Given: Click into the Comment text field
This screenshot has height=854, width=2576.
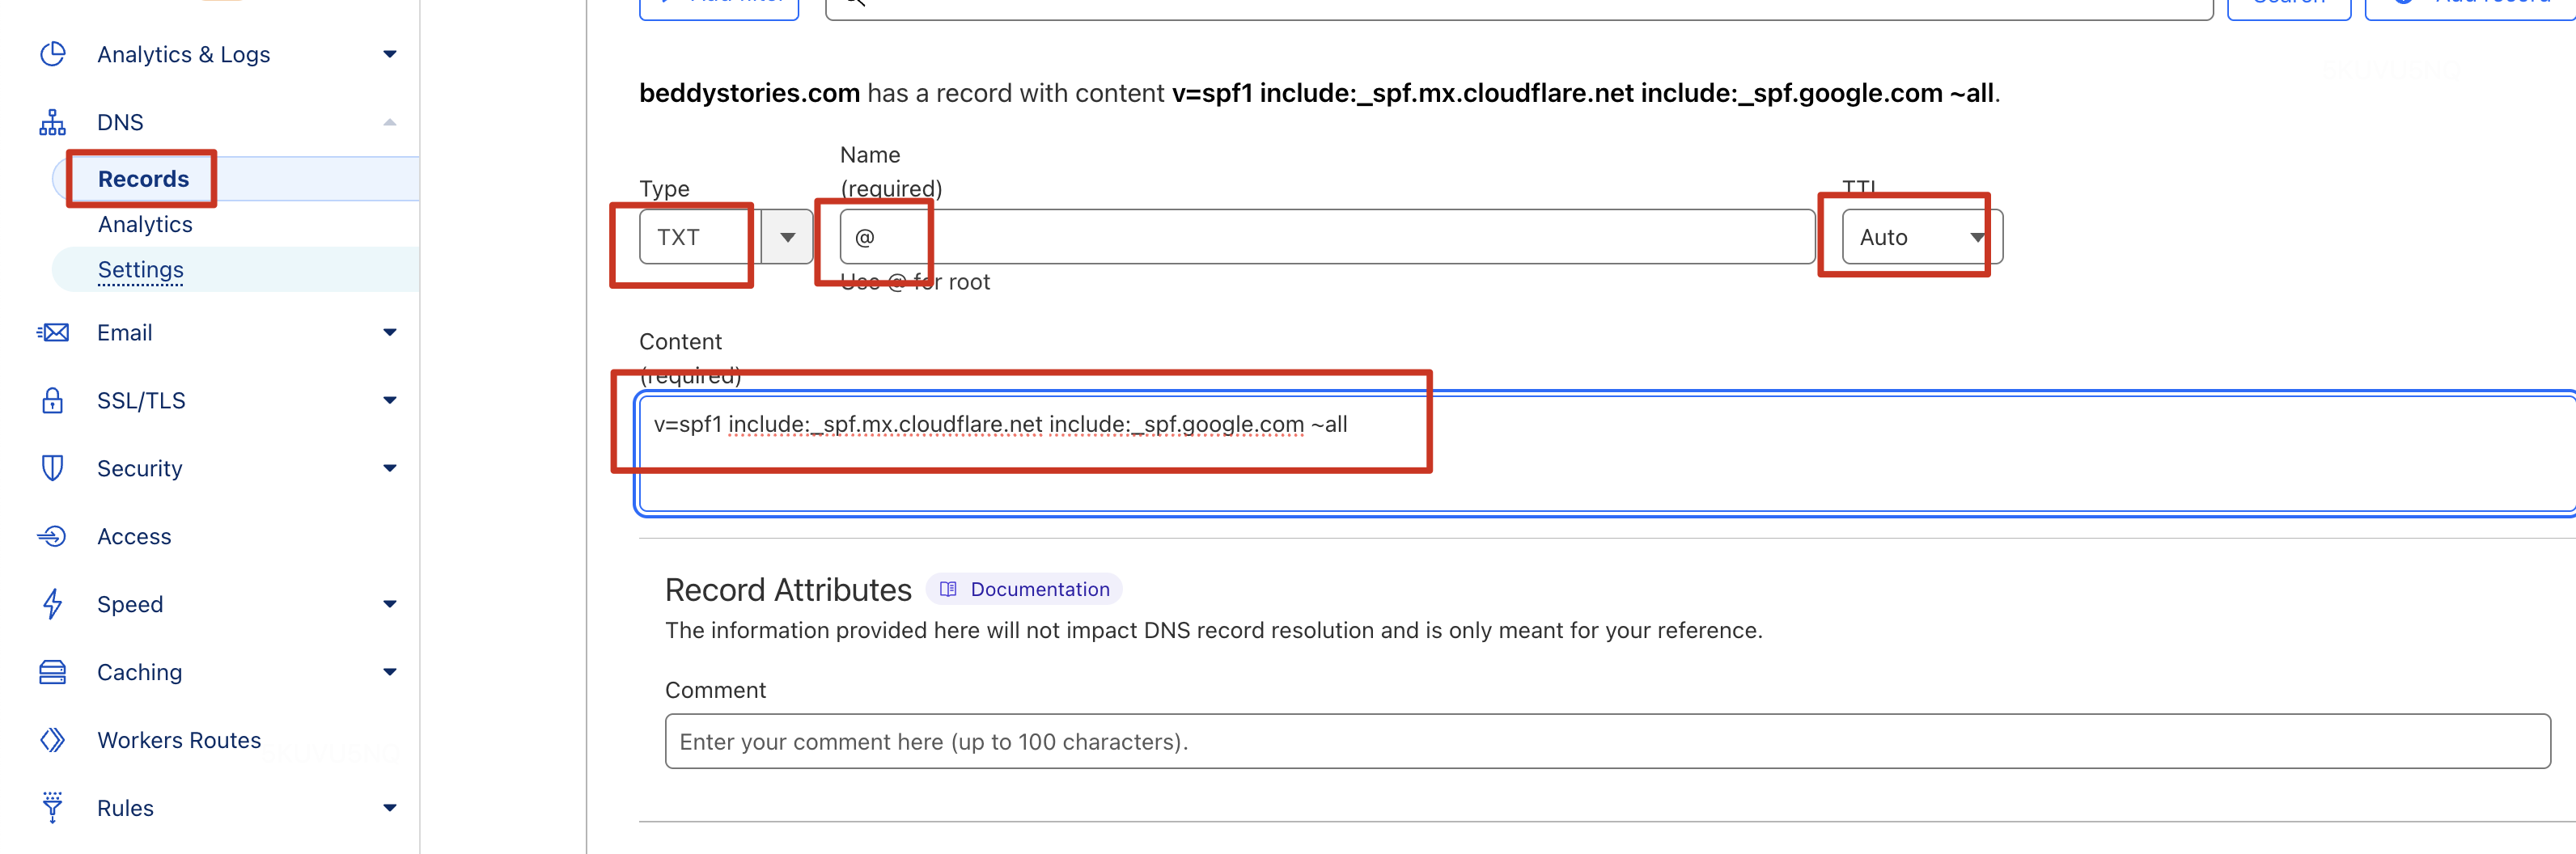Looking at the screenshot, I should point(1606,741).
